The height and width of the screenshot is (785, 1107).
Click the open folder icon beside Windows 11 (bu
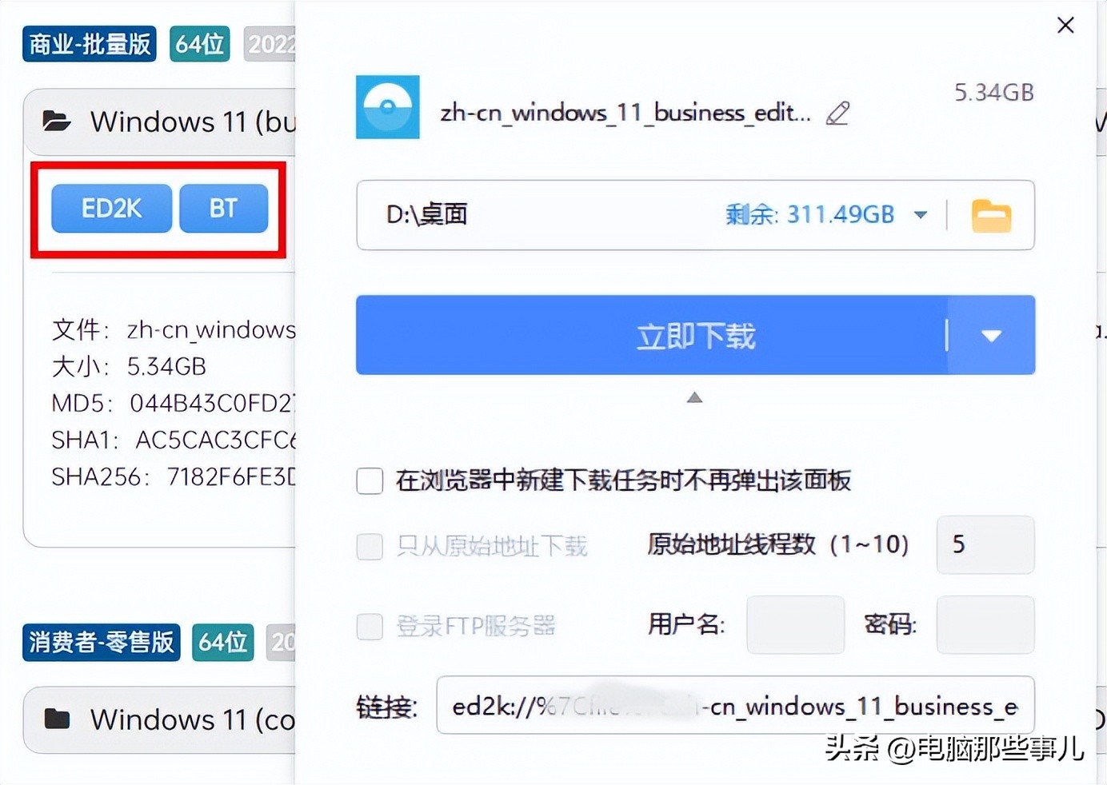(57, 122)
